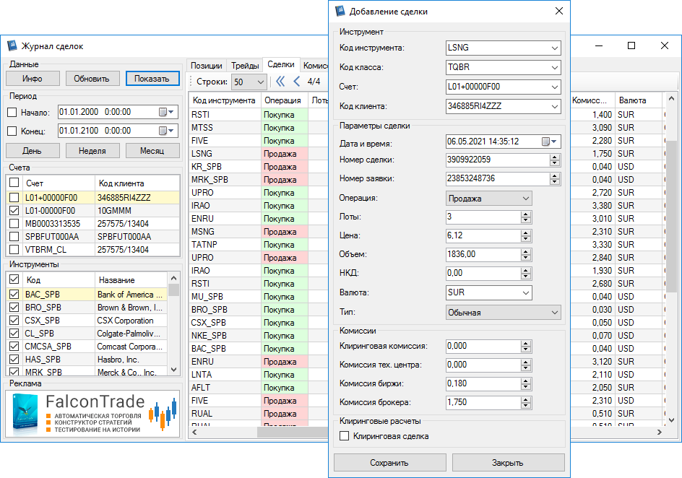Set the period with the День button
This screenshot has height=478, width=682.
[33, 151]
